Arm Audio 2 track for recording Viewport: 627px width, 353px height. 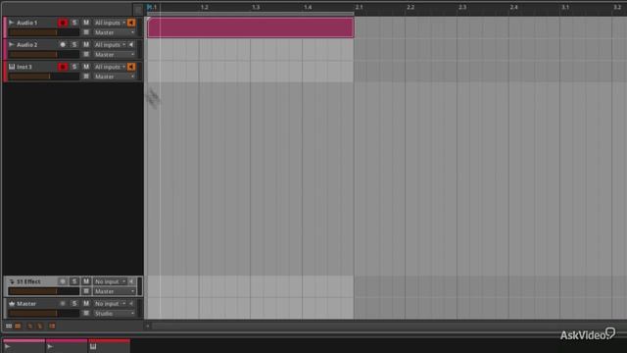[63, 45]
